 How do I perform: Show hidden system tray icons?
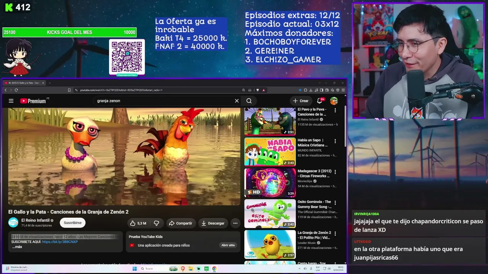pos(300,269)
